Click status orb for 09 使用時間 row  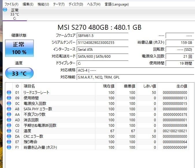tap(9, 98)
